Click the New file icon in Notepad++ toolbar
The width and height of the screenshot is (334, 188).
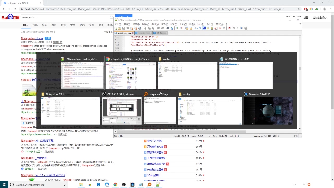click(116, 28)
